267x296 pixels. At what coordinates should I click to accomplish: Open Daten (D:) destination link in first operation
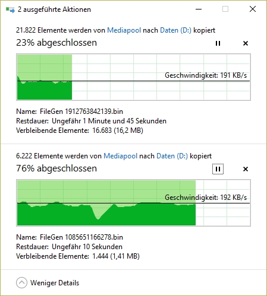click(175, 30)
